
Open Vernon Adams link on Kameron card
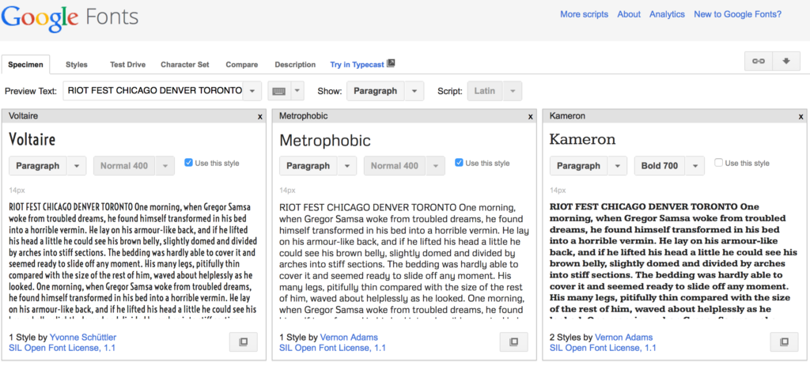623,337
